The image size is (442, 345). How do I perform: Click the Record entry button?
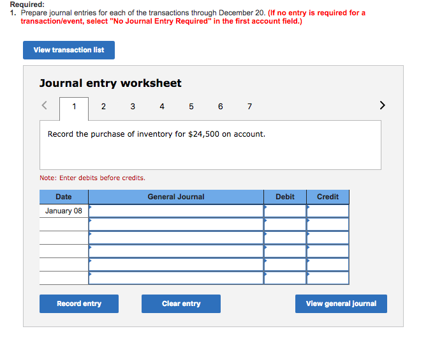pyautogui.click(x=79, y=303)
